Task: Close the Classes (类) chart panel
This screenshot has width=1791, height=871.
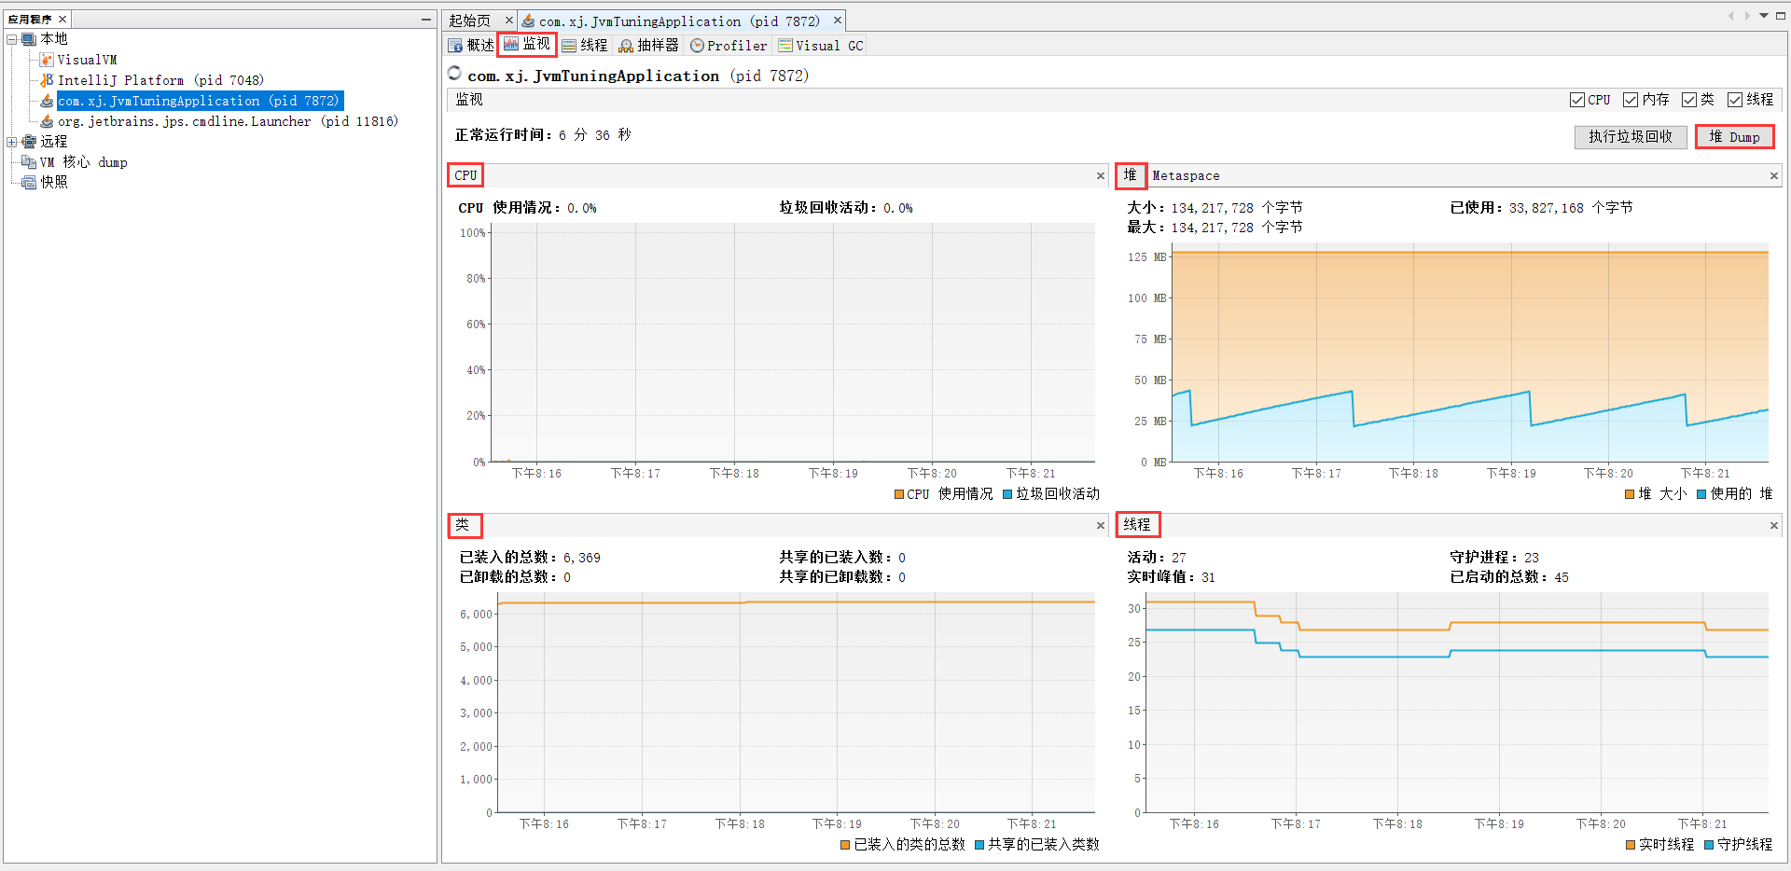Action: click(1101, 526)
